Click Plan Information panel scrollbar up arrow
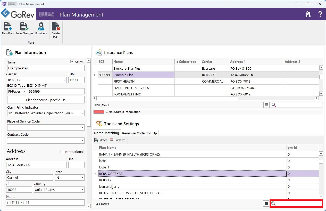Viewport: 326px width, 211px height. [89, 61]
